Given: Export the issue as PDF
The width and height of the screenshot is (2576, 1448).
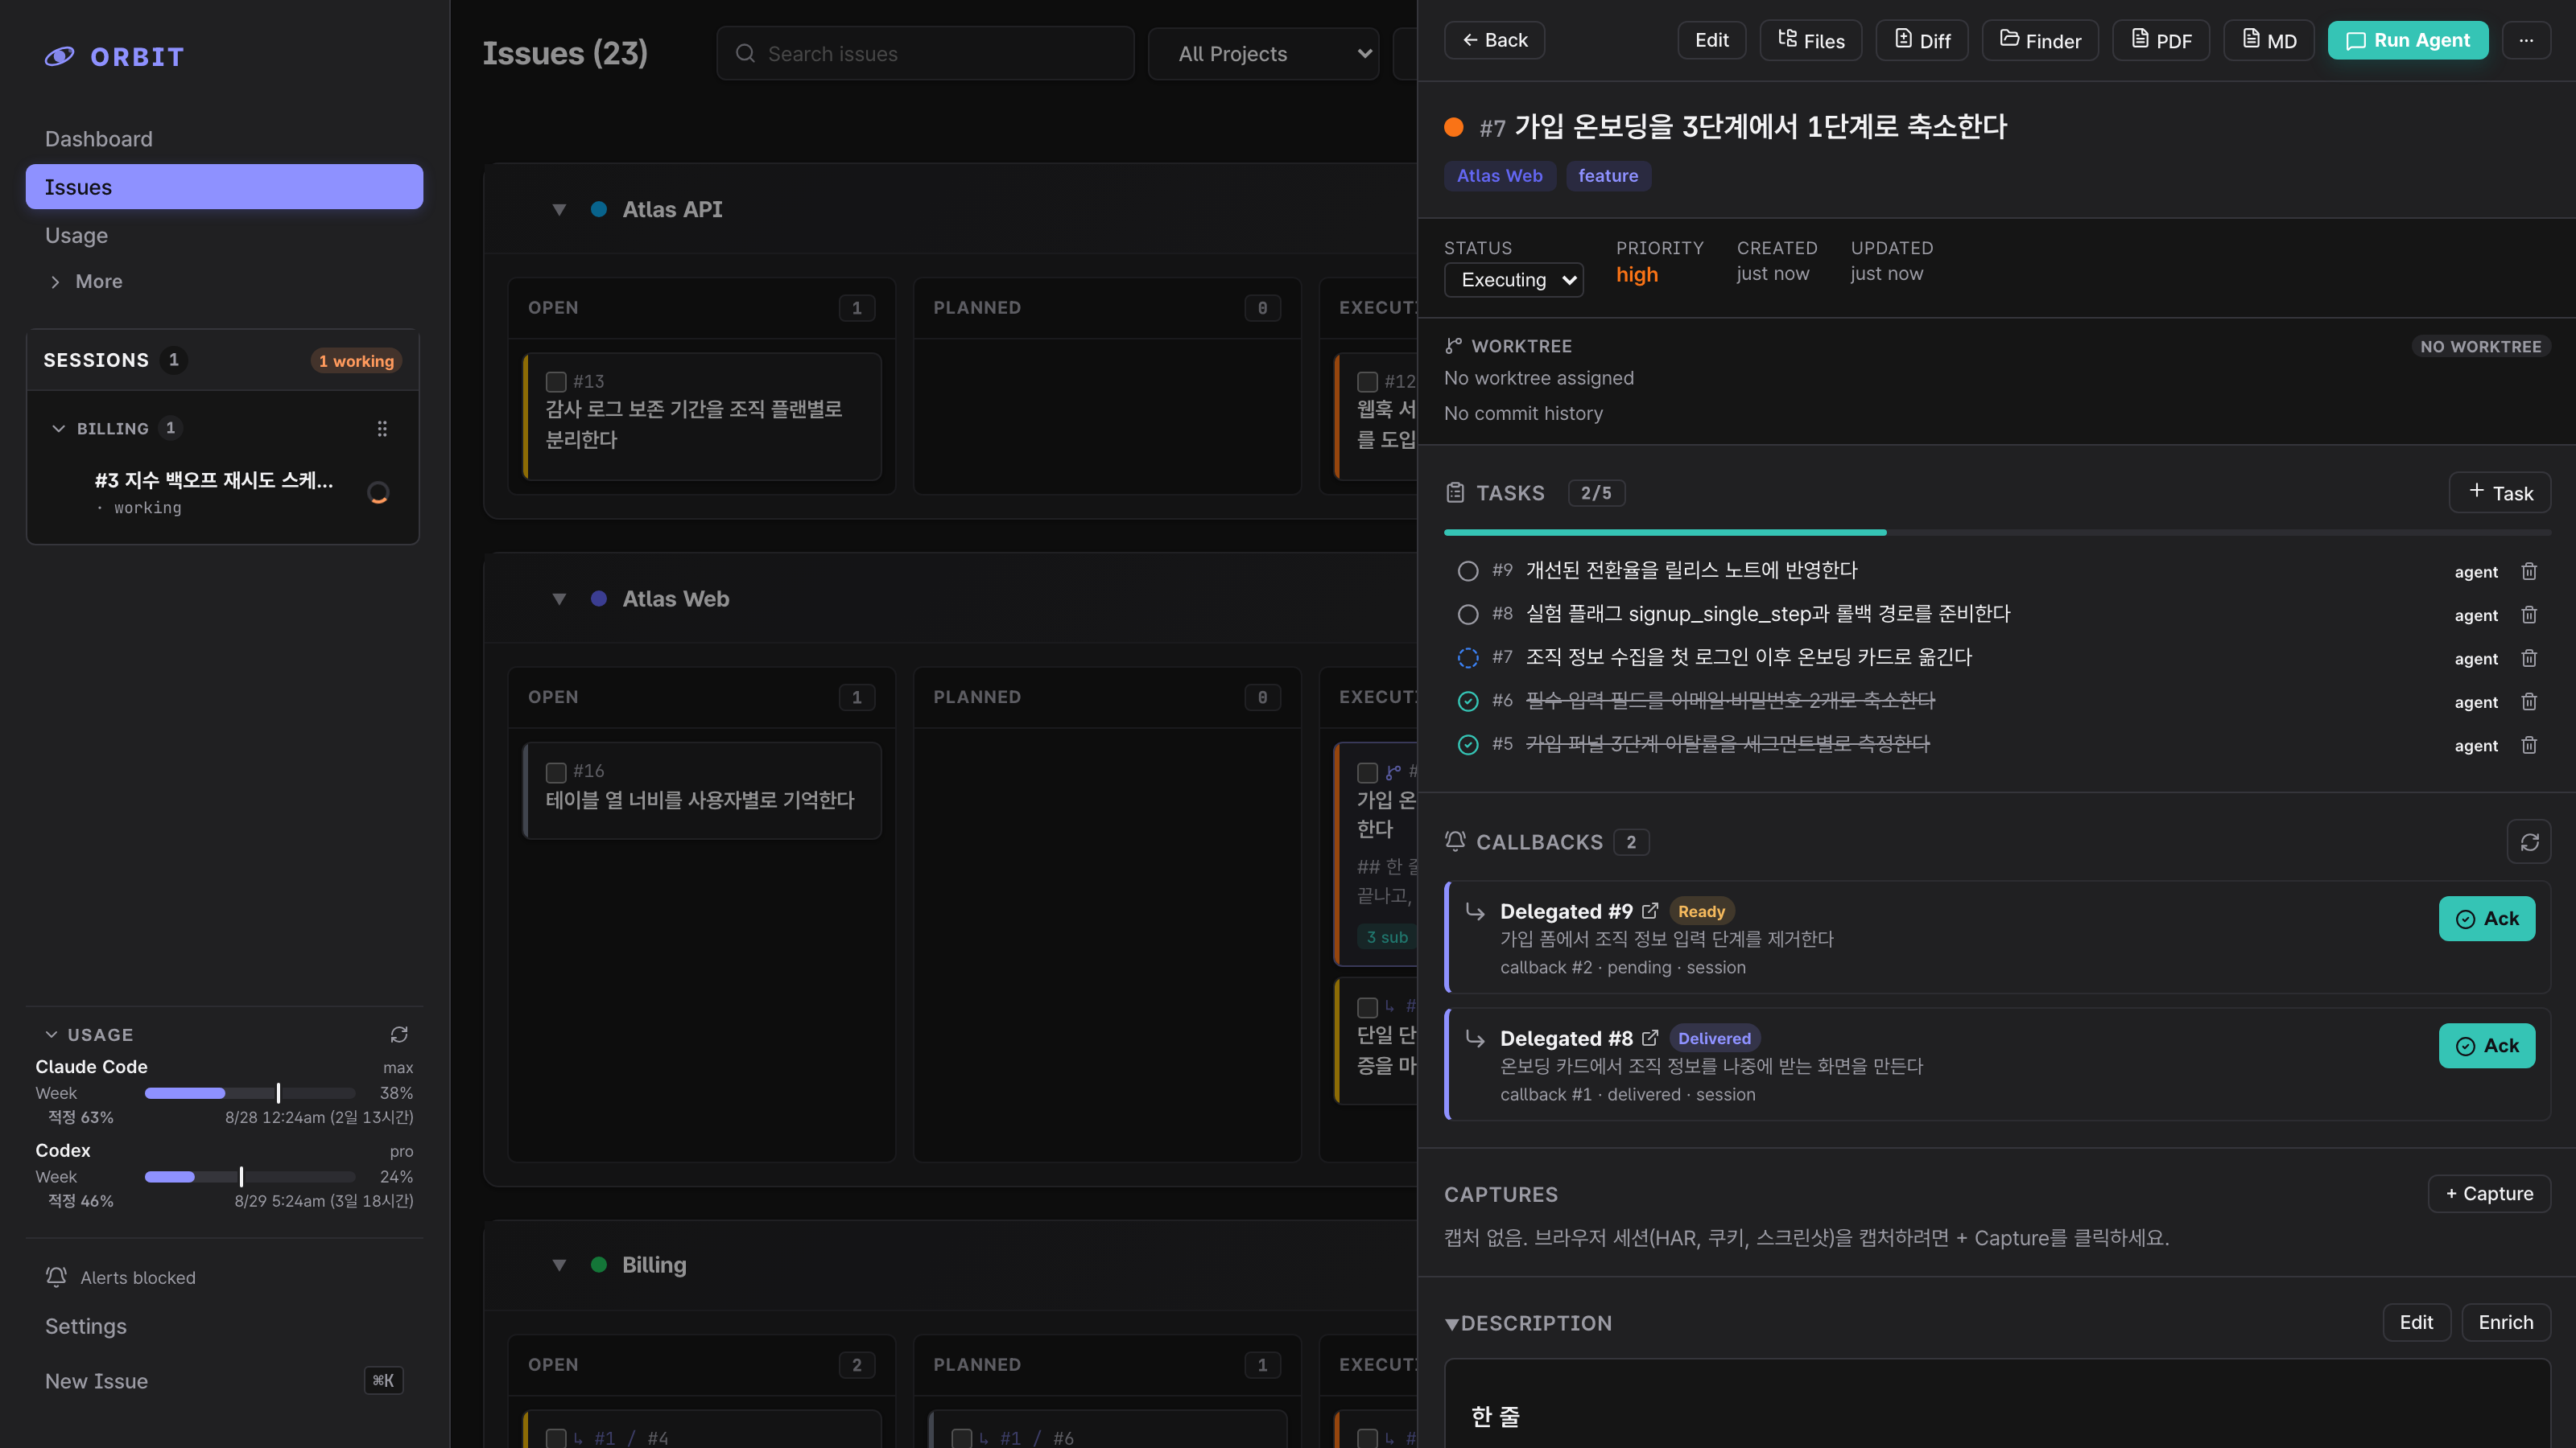Looking at the screenshot, I should (2161, 41).
